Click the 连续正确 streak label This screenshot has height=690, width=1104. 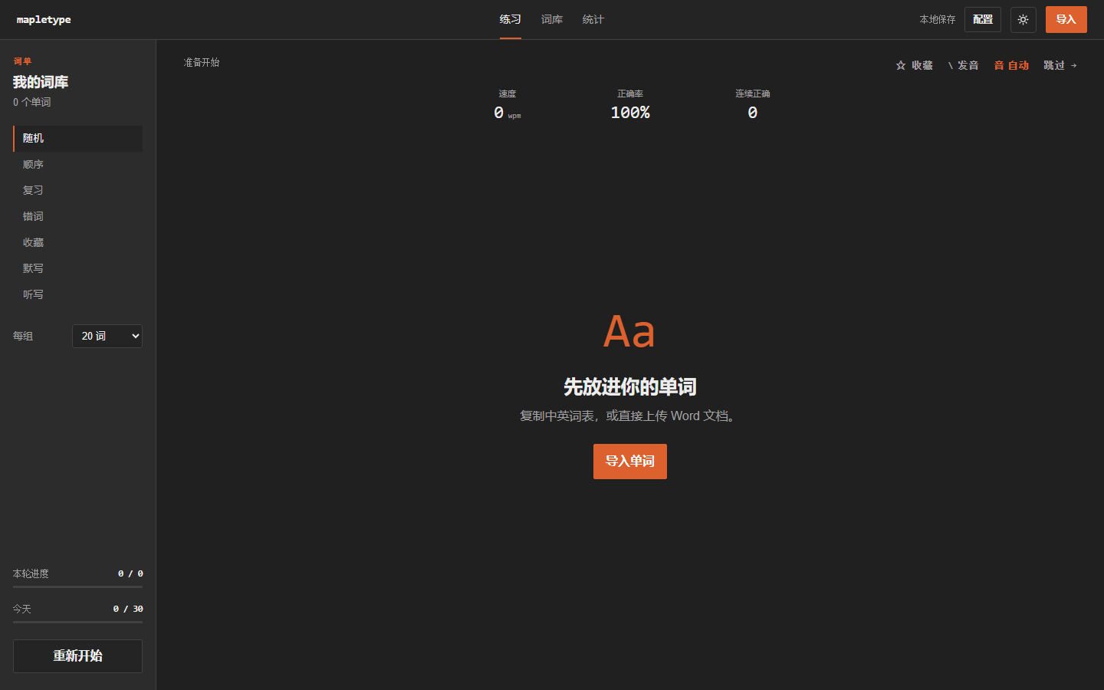pos(753,94)
